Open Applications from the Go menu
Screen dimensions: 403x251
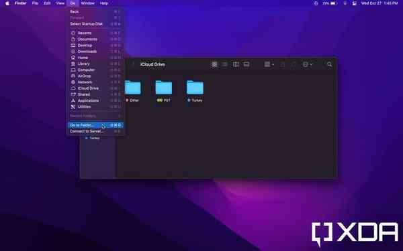pyautogui.click(x=95, y=100)
